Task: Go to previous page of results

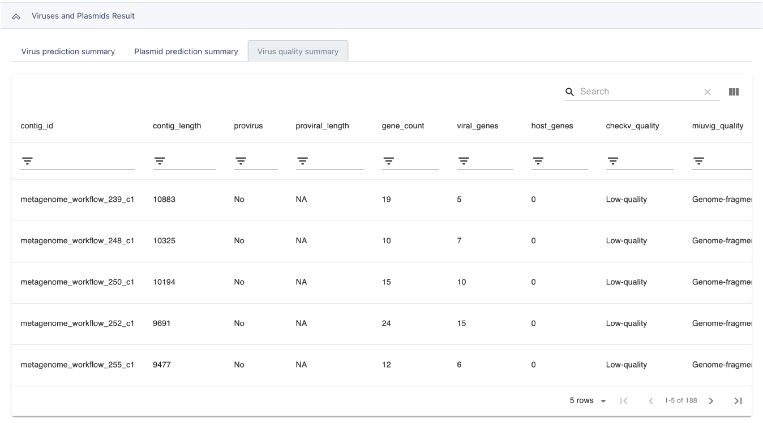Action: click(x=651, y=401)
